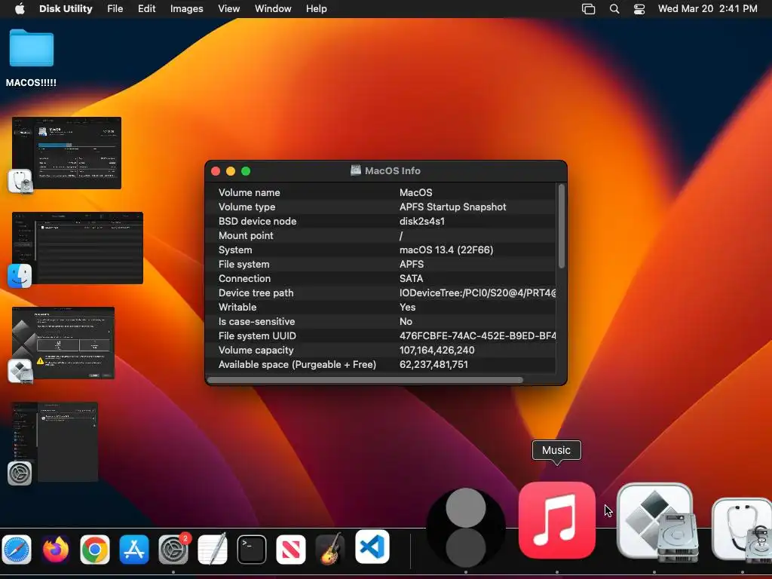This screenshot has width=772, height=579.
Task: Open the Edit menu
Action: point(147,8)
